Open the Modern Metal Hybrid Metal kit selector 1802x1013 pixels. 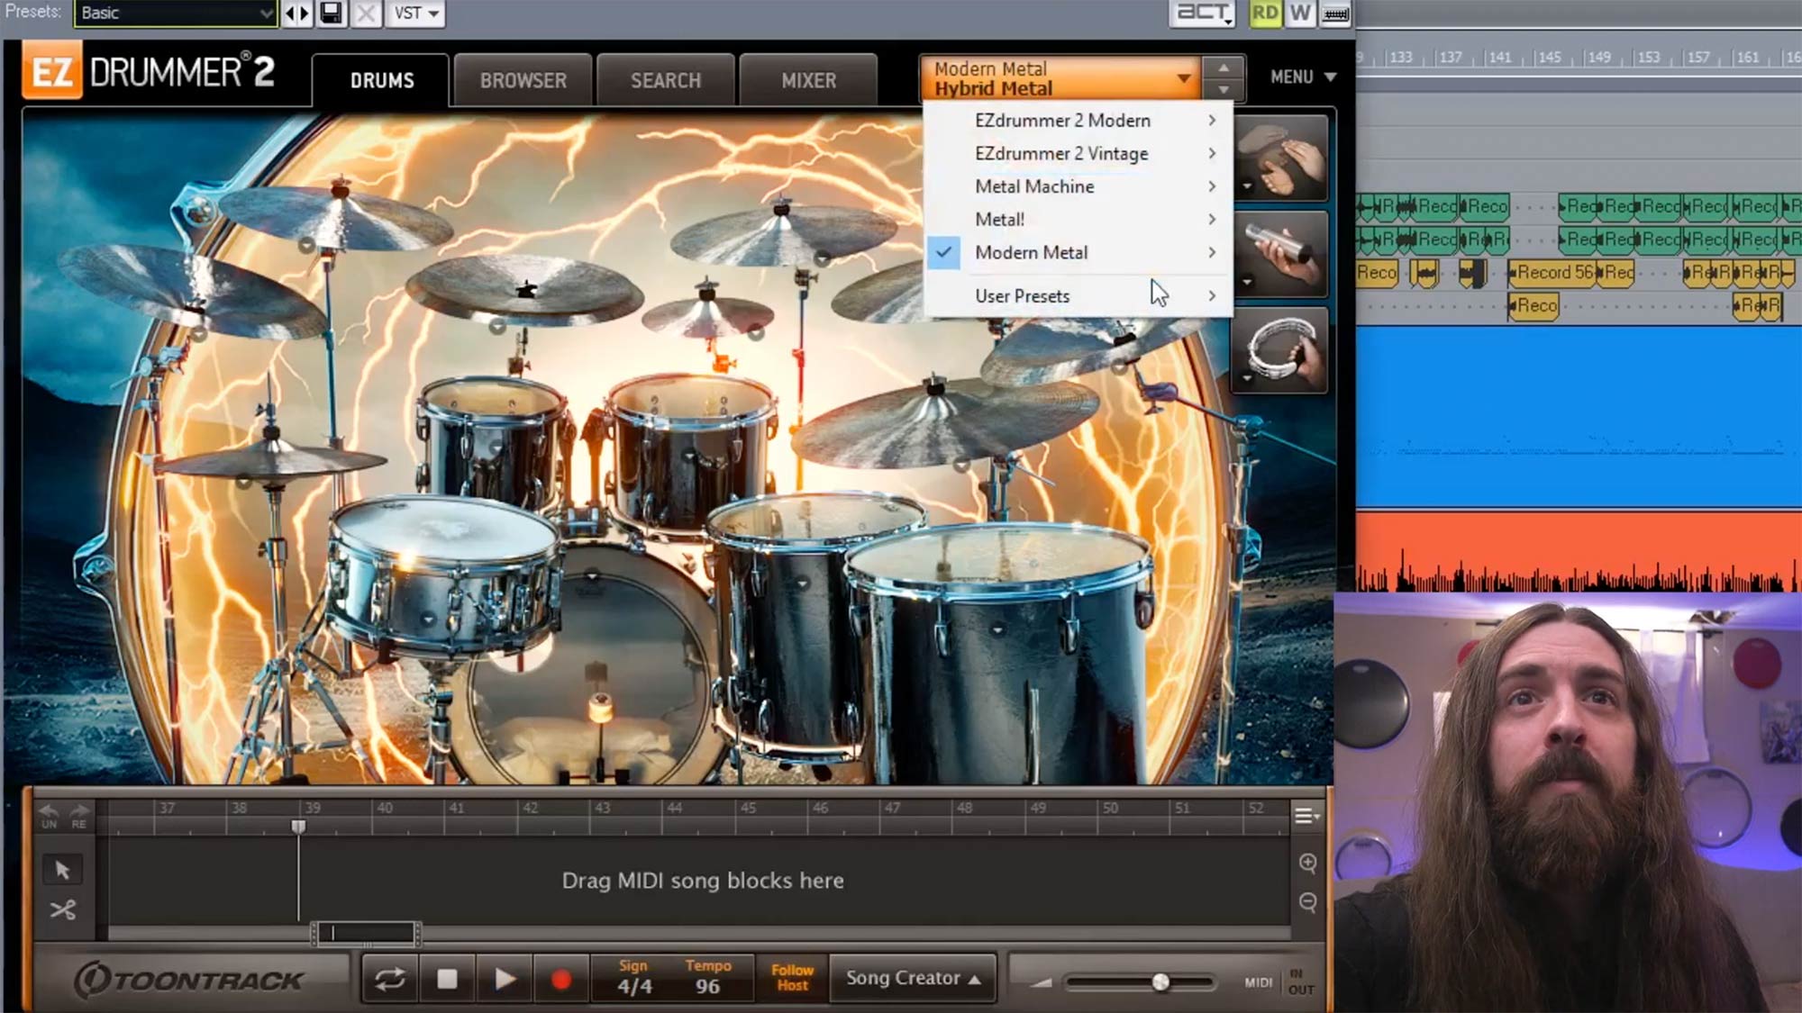tap(1061, 78)
